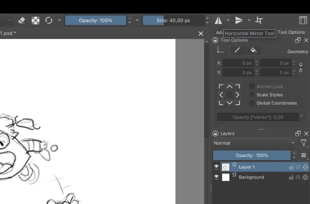The height and width of the screenshot is (204, 310).
Task: Adjust the layer Opacity slider
Action: [x=253, y=155]
